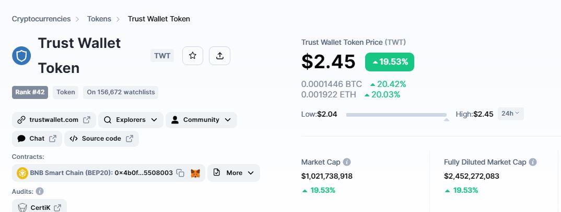The width and height of the screenshot is (561, 212).
Task: Copy the BEP20 contract address icon
Action: (180, 173)
